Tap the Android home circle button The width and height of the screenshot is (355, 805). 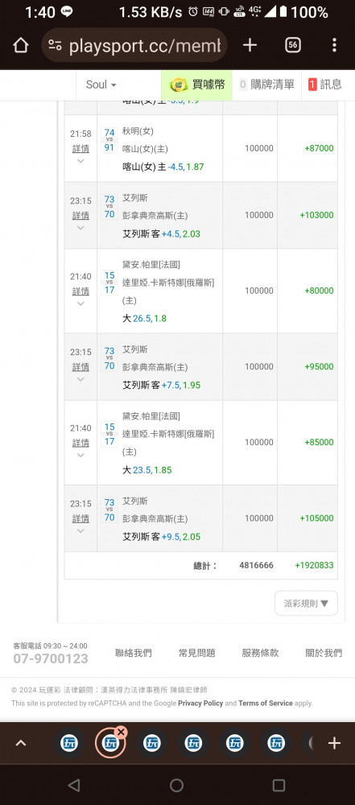click(177, 785)
